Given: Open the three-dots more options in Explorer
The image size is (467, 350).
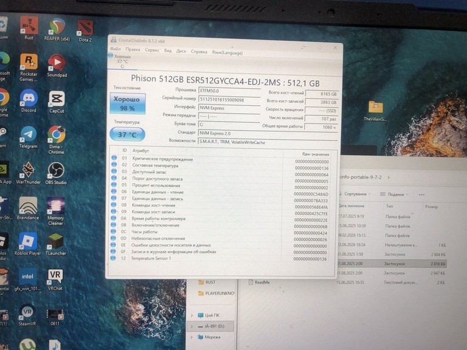Looking at the screenshot, I should pyautogui.click(x=421, y=194).
